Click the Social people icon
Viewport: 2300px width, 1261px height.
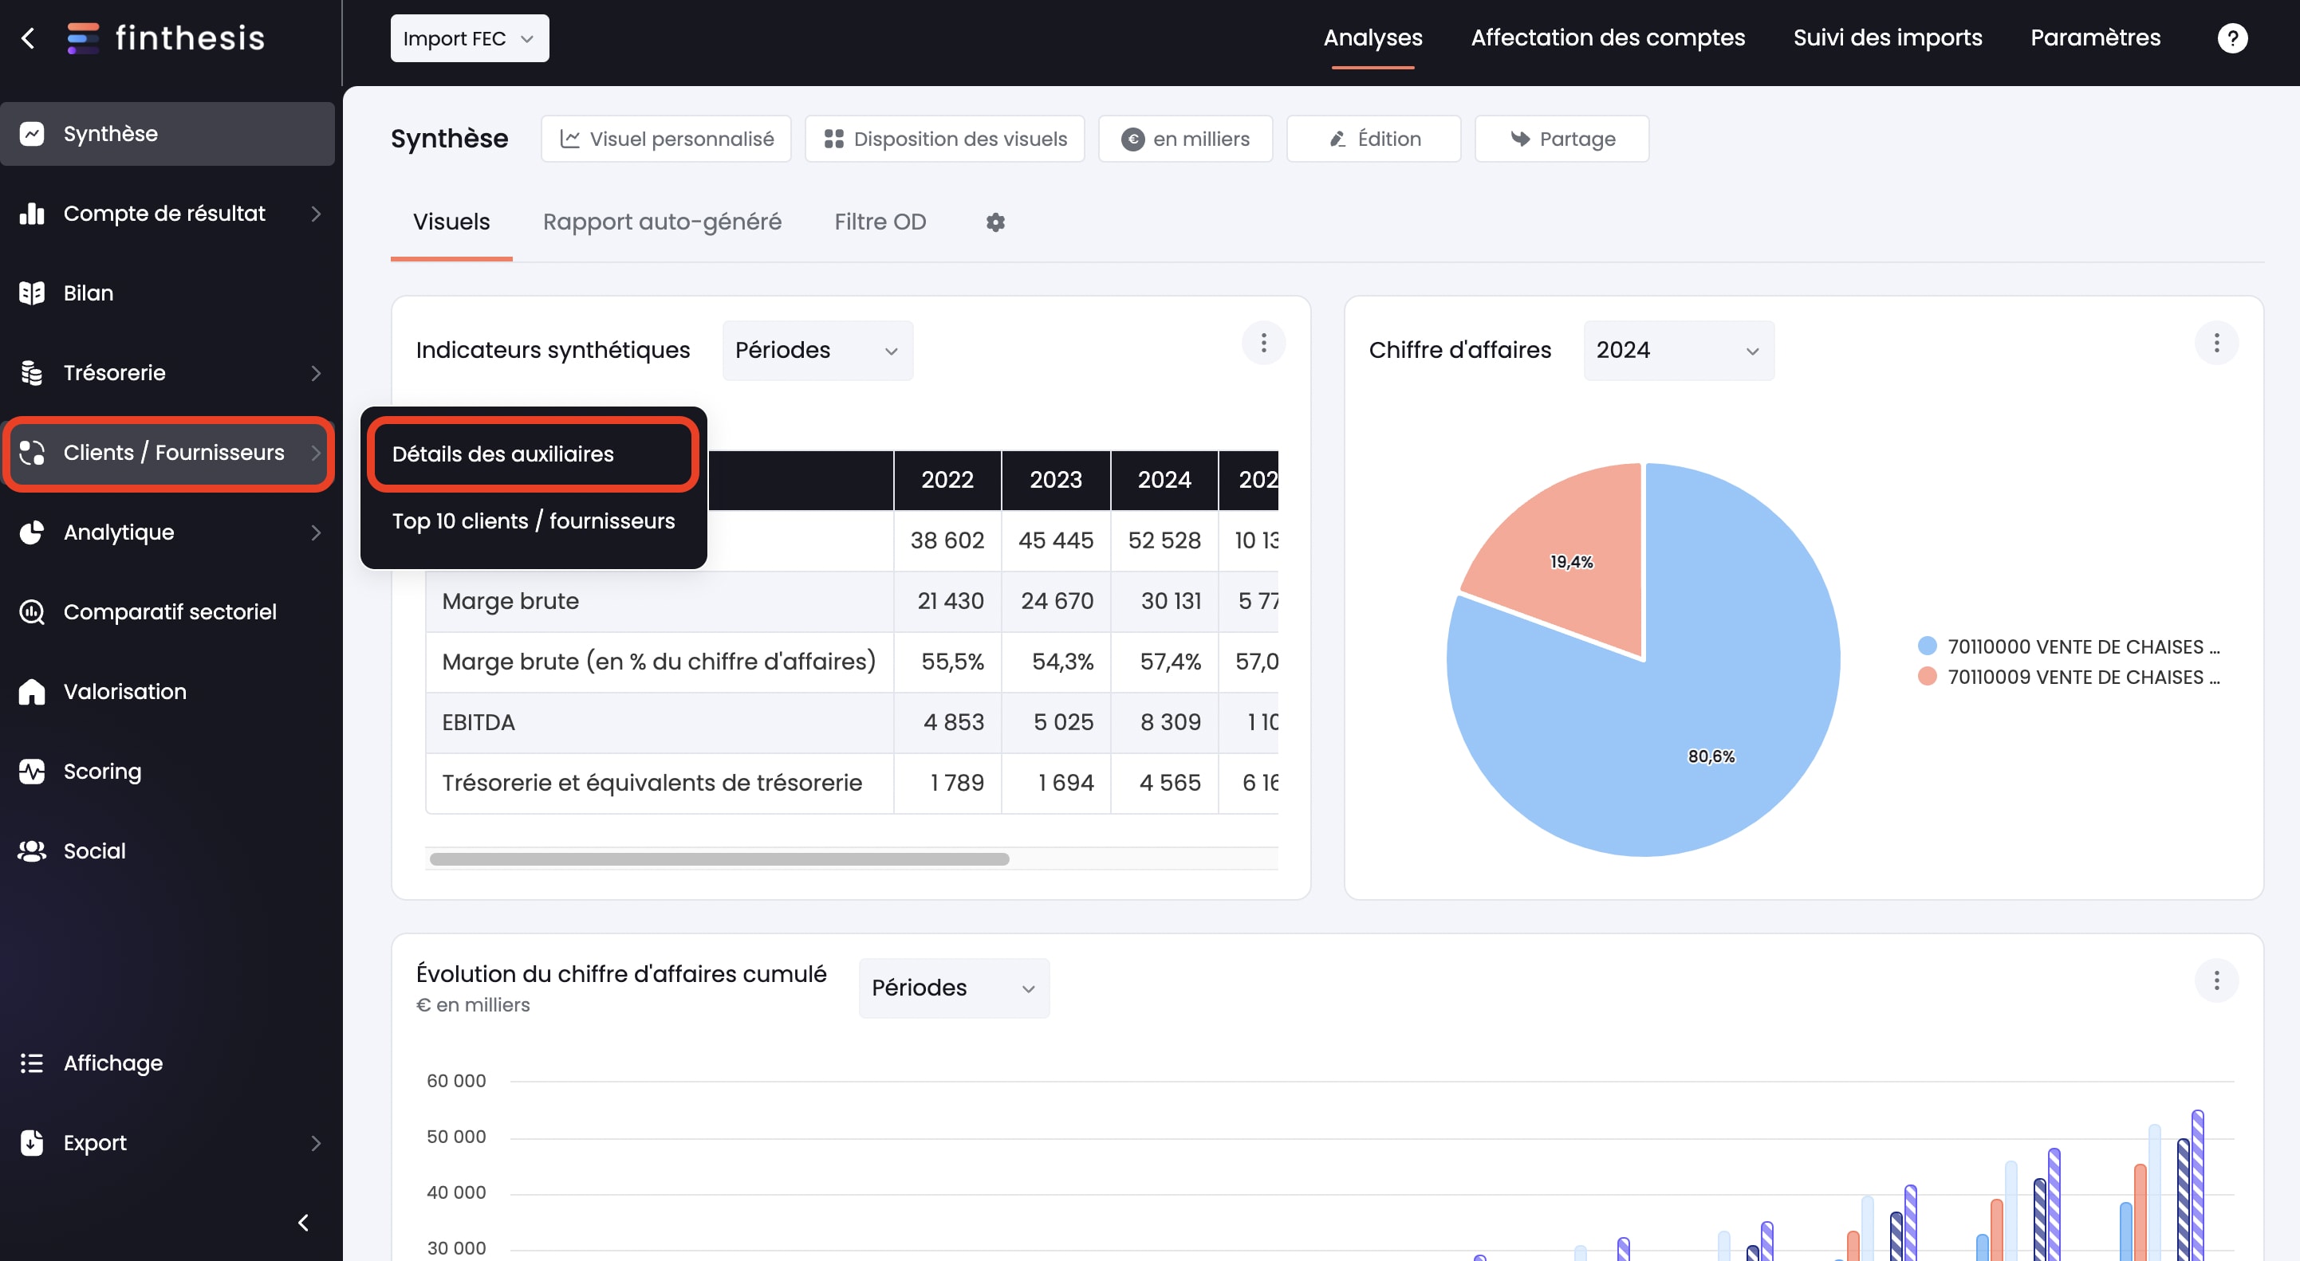[x=32, y=851]
